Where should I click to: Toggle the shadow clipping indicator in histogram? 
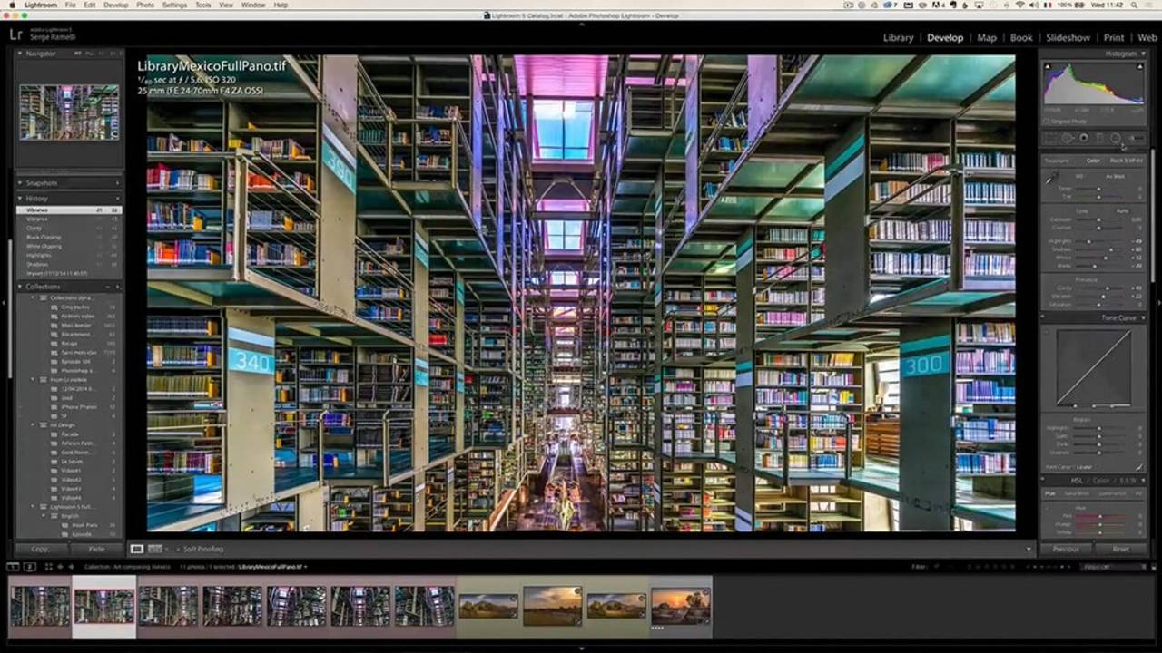click(x=1048, y=67)
